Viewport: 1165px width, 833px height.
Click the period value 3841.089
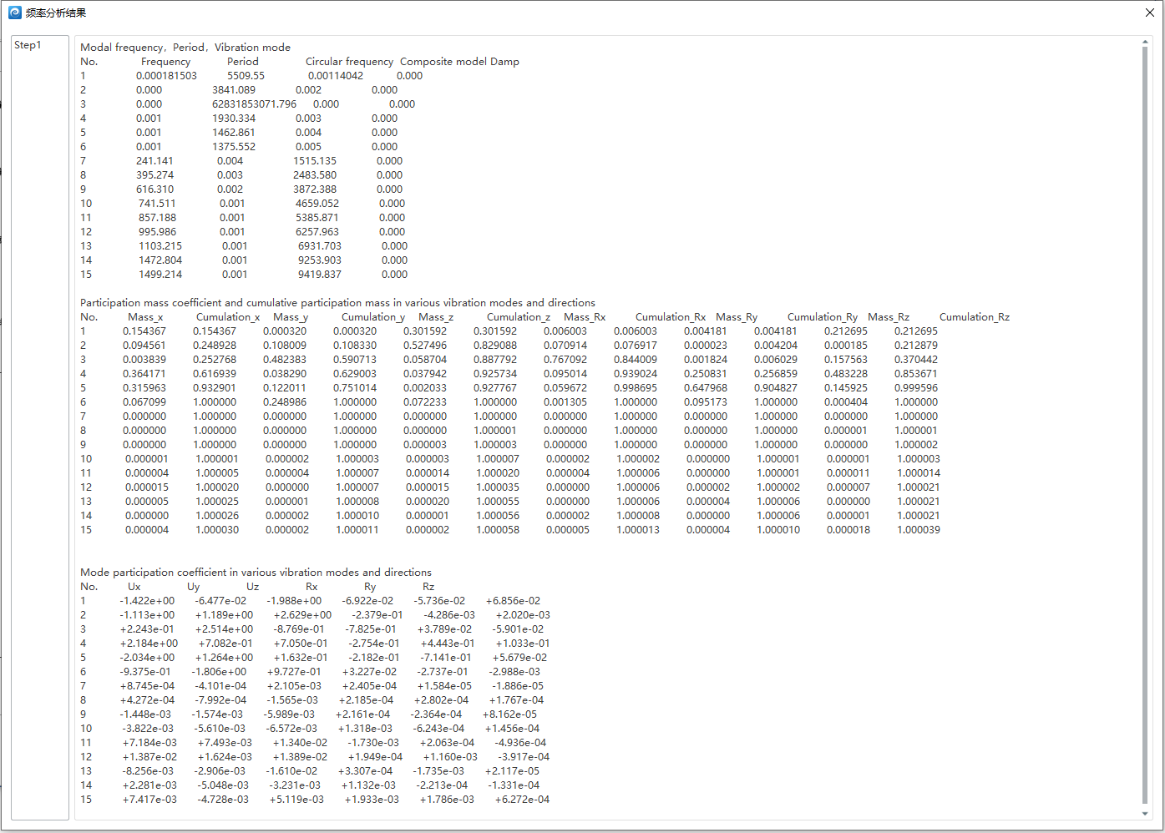click(x=234, y=90)
